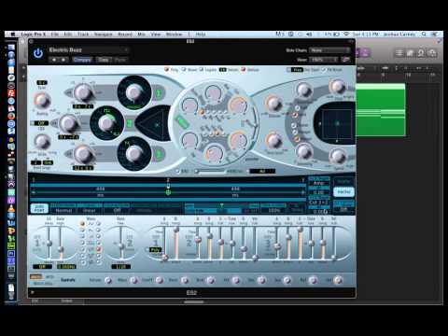
Task: Click the Macro only button
Action: click(x=43, y=283)
